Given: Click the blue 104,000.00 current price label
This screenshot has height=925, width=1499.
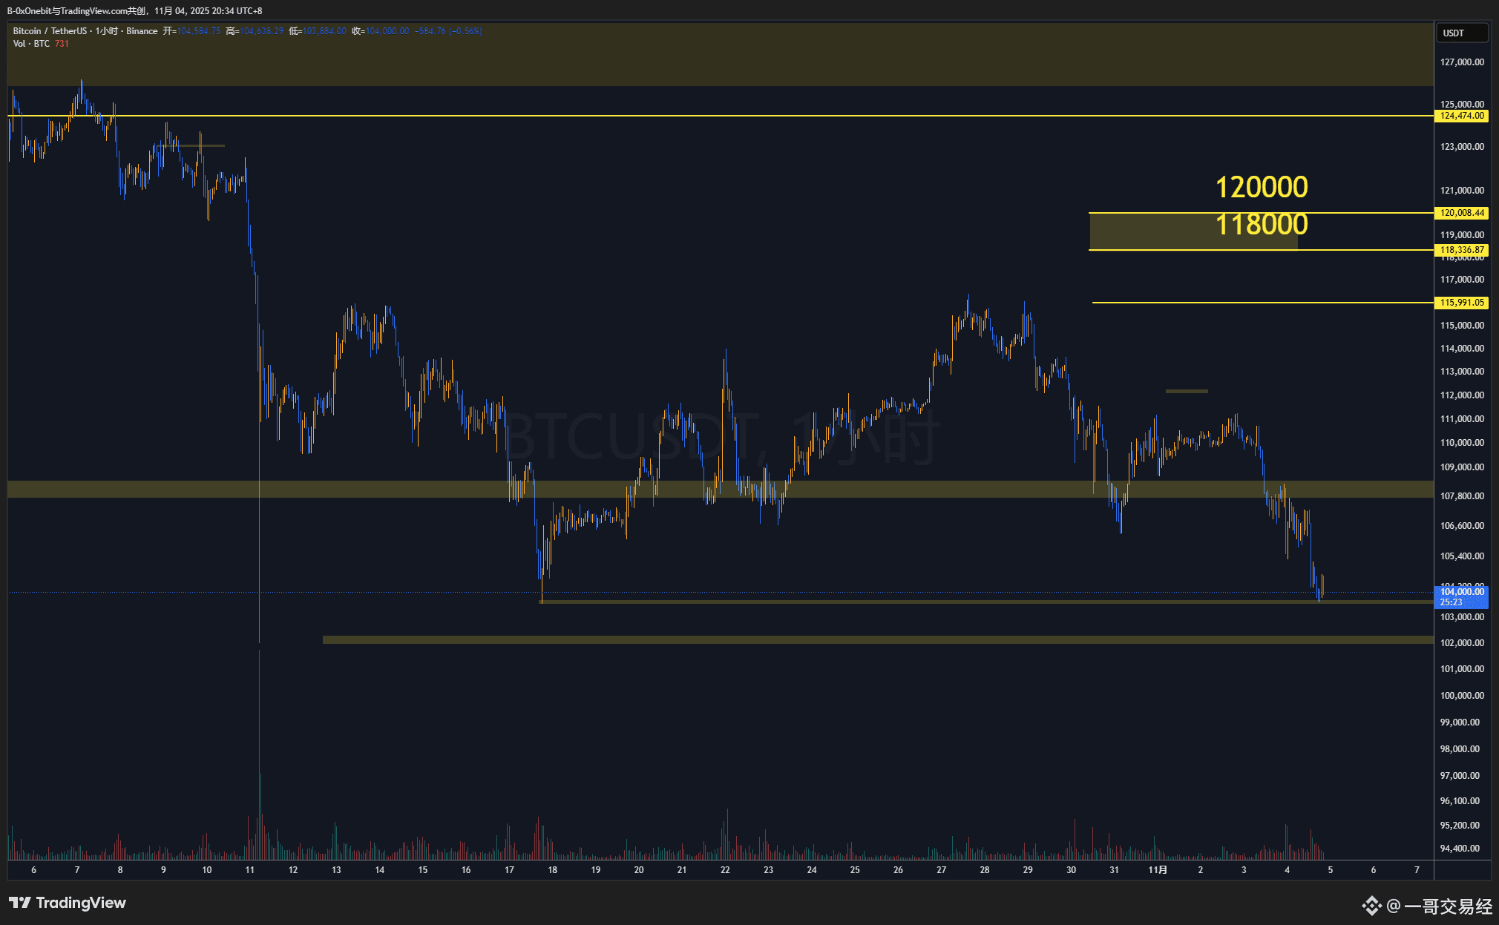Looking at the screenshot, I should tap(1462, 592).
